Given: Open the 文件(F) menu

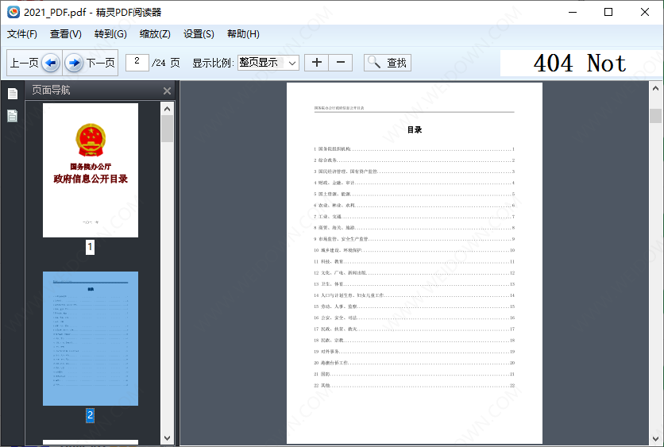Looking at the screenshot, I should [x=22, y=34].
